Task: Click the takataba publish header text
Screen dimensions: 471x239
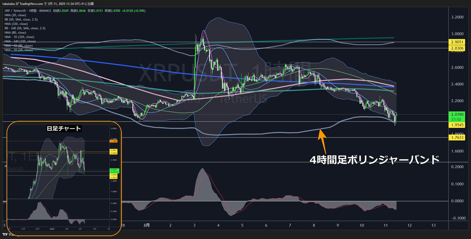Action: (48, 4)
